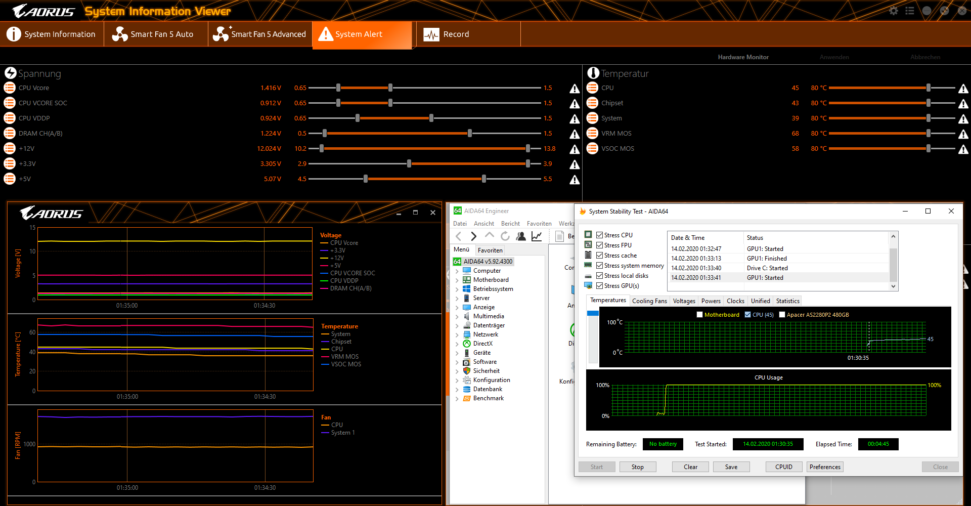Open the Cooling Fans tab

click(x=649, y=301)
